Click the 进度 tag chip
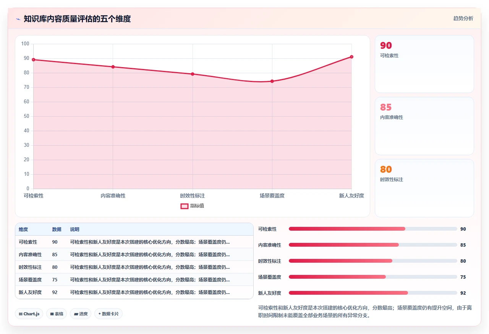 [81, 314]
